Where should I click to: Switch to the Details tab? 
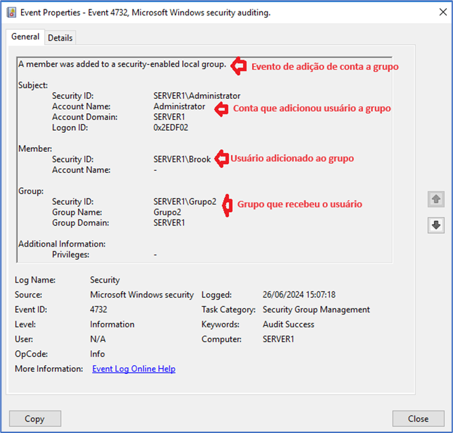tap(60, 38)
